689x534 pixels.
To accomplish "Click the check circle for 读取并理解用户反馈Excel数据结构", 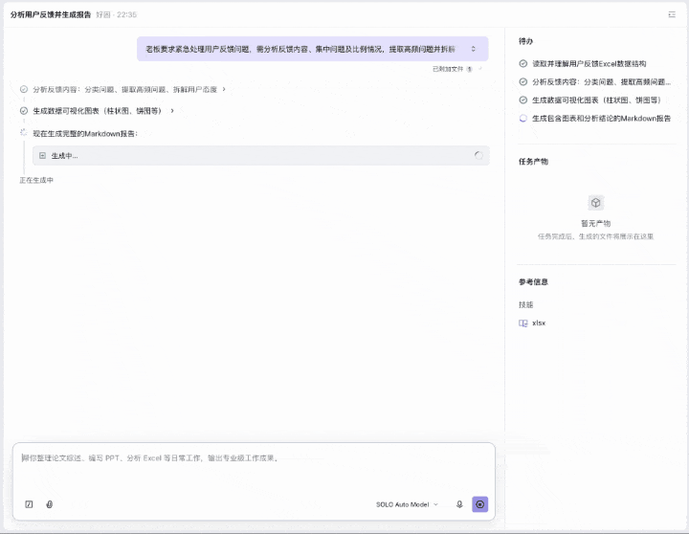I will [523, 63].
